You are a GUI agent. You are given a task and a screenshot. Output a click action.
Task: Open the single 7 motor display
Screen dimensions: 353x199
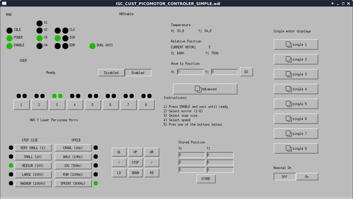296,134
